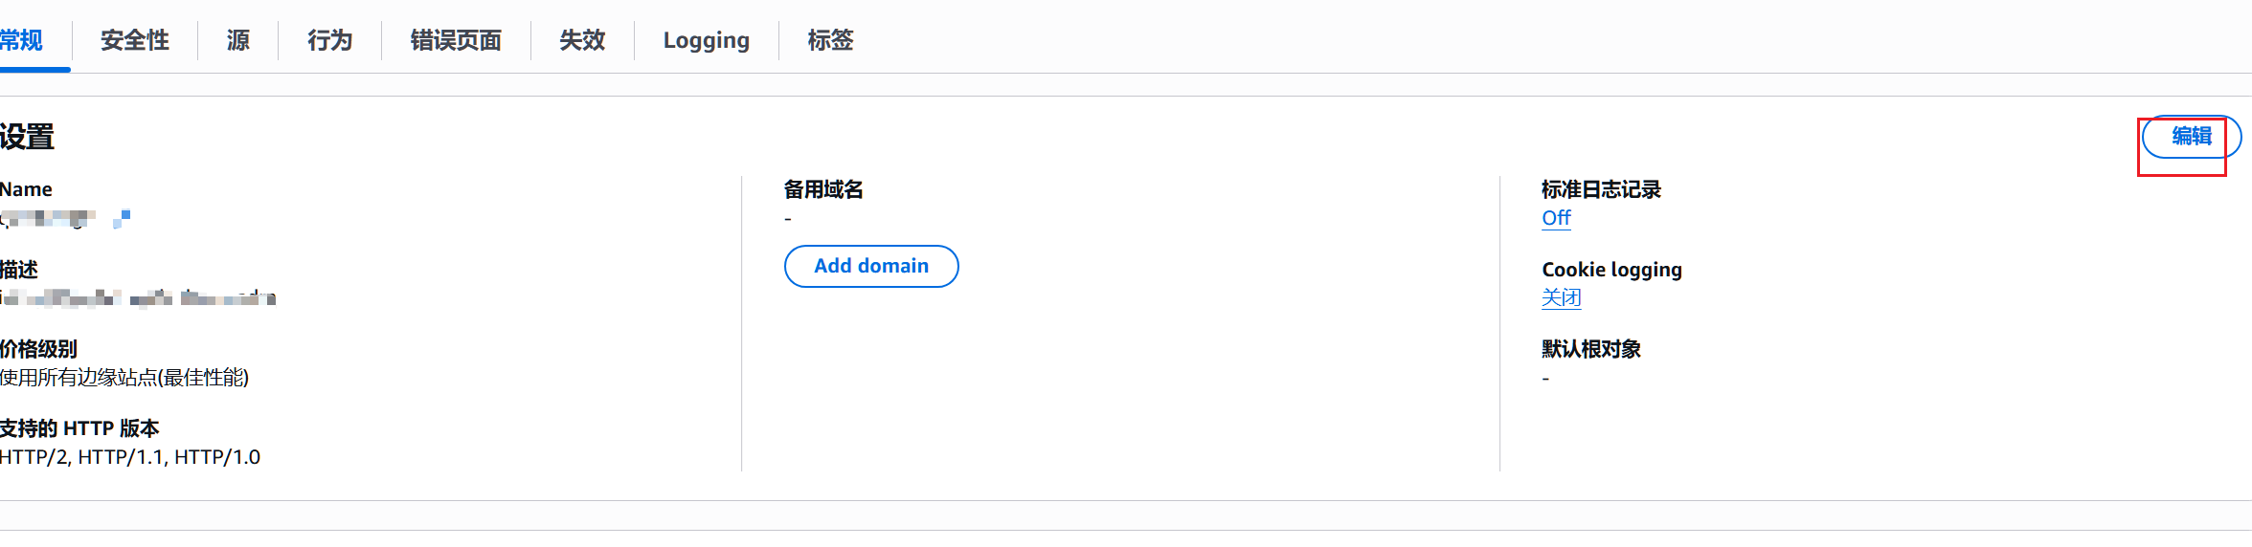
Task: Click the 支持的 HTTP 版本 label
Action: 79,428
